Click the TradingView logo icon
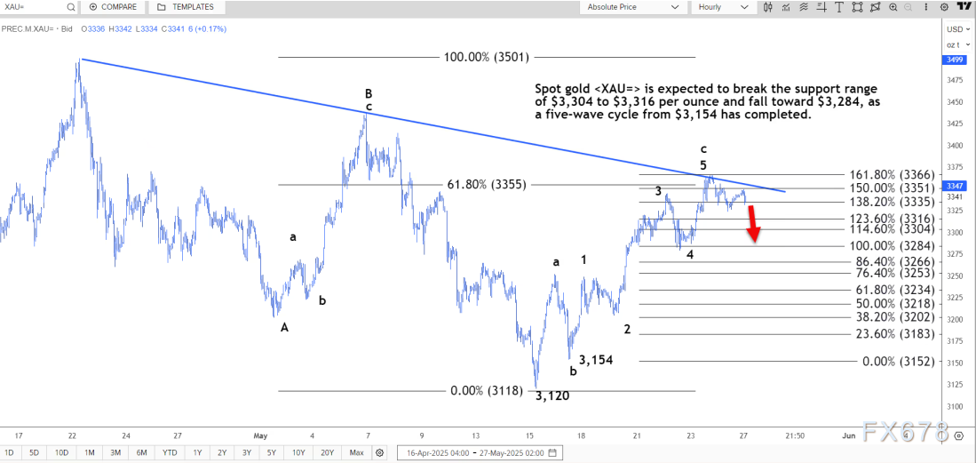Screen dimensions: 976x463 click(x=963, y=7)
